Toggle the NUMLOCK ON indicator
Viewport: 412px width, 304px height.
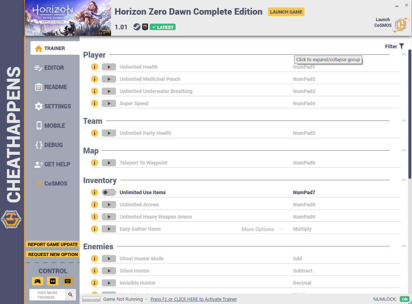tap(404, 299)
